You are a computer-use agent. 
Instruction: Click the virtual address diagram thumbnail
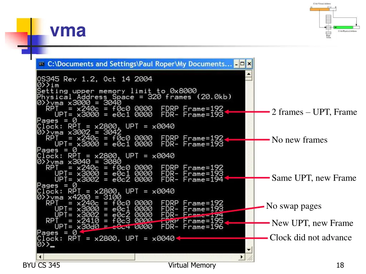(x=335, y=20)
